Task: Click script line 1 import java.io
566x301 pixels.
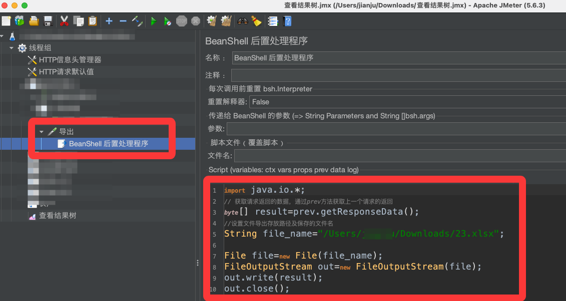Action: pyautogui.click(x=265, y=190)
